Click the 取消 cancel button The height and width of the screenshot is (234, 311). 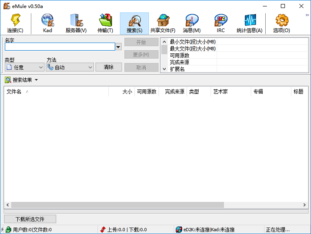pos(141,68)
